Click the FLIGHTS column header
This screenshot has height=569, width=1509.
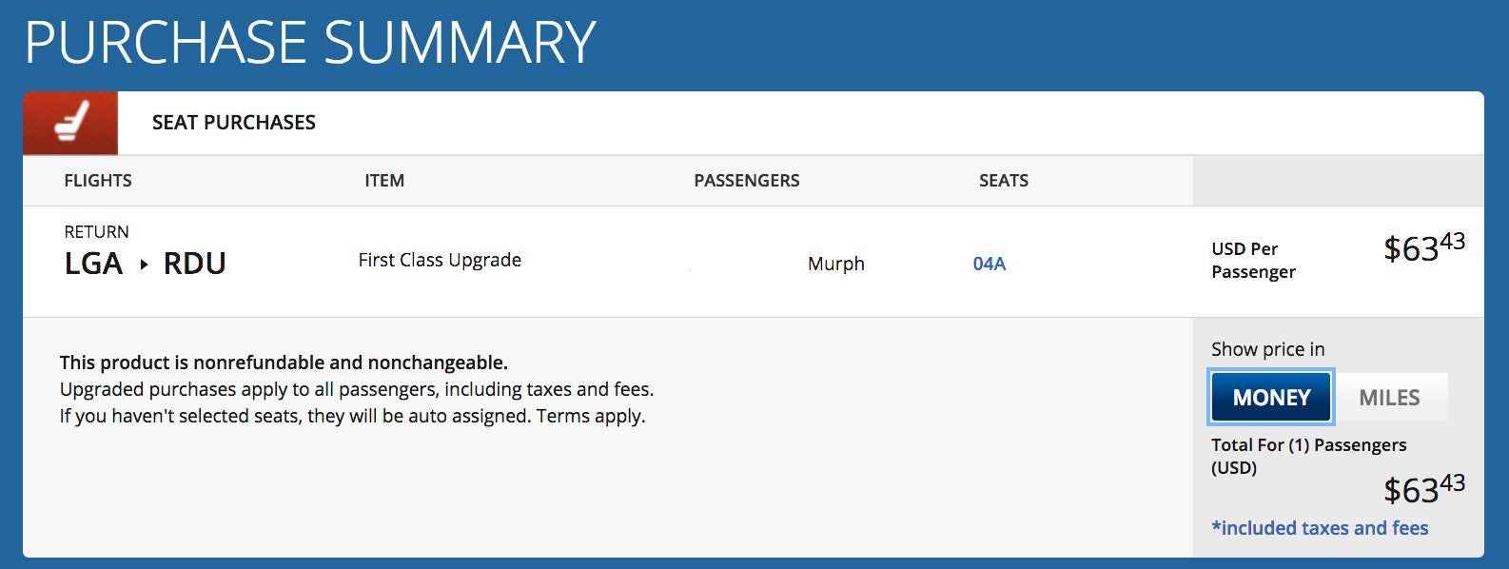pyautogui.click(x=98, y=181)
